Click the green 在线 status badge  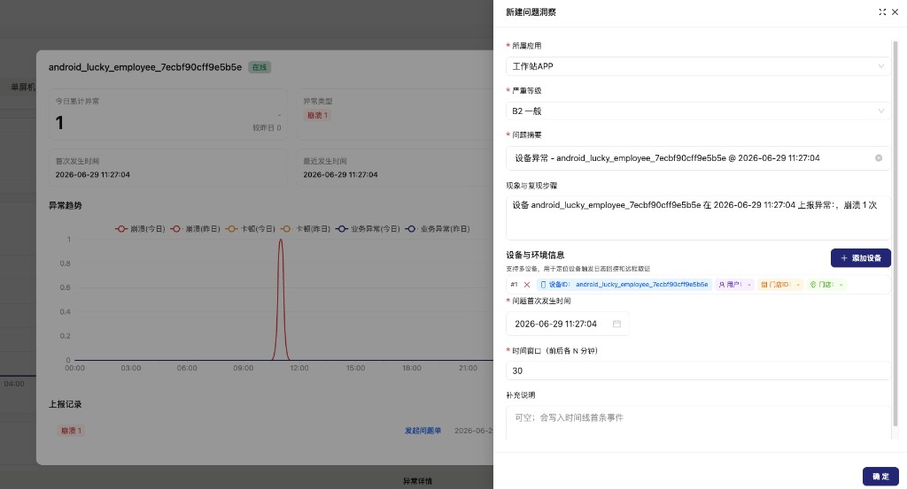260,67
